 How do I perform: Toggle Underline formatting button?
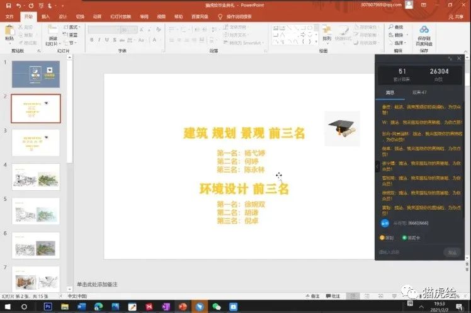tap(106, 40)
